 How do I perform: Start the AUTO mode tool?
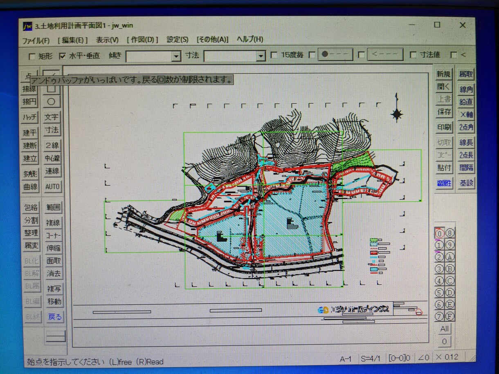click(x=53, y=187)
